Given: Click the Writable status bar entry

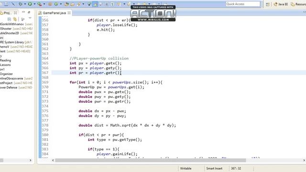Looking at the screenshot, I should coord(186,169).
